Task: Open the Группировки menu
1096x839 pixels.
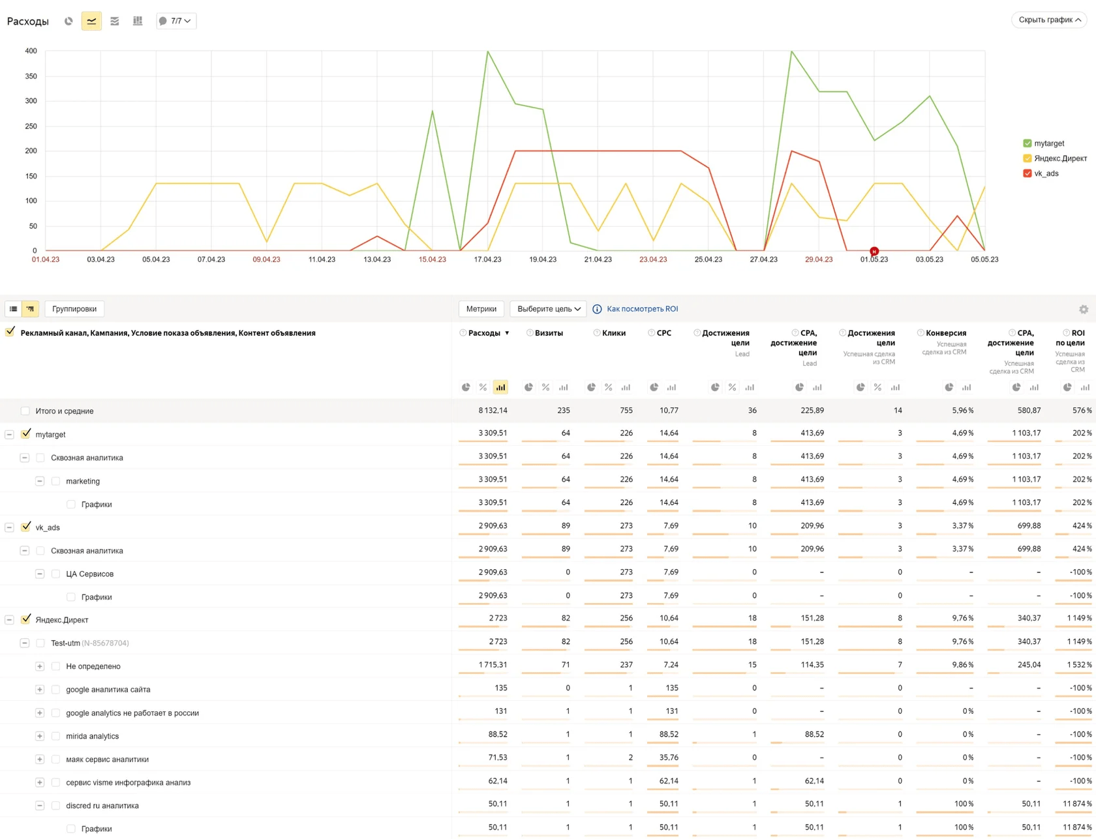Action: tap(74, 309)
